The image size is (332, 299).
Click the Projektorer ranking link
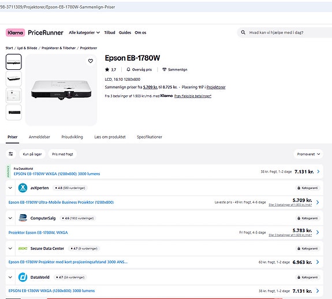click(x=216, y=87)
